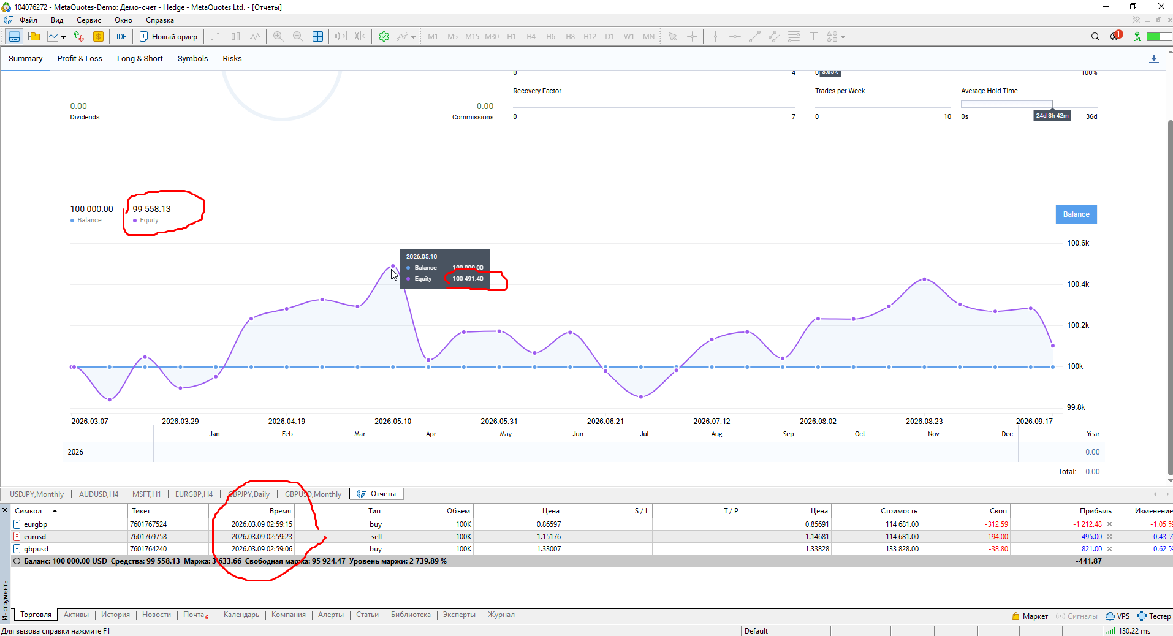Open the Сервис menu

(x=88, y=20)
